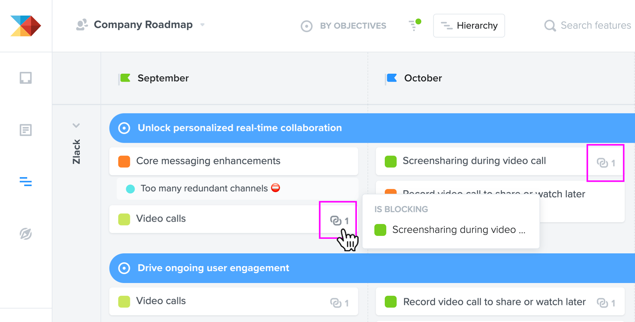Select the Roadmap sidebar icon

26,182
